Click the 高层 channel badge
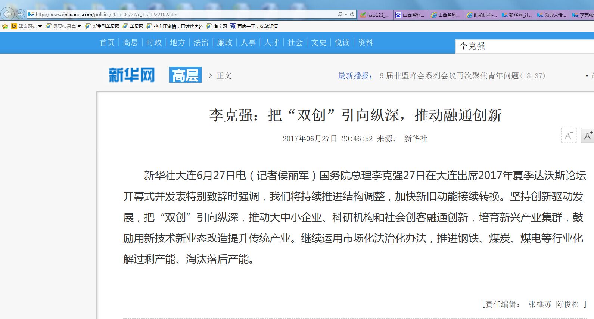Image resolution: width=594 pixels, height=319 pixels. [x=185, y=75]
